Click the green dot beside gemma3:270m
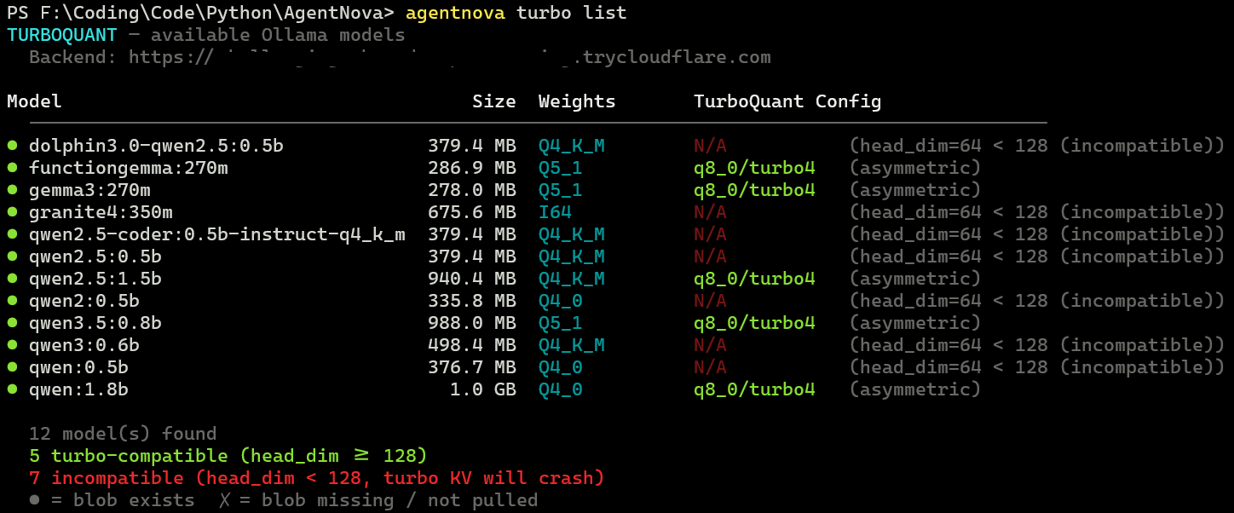 coord(12,190)
